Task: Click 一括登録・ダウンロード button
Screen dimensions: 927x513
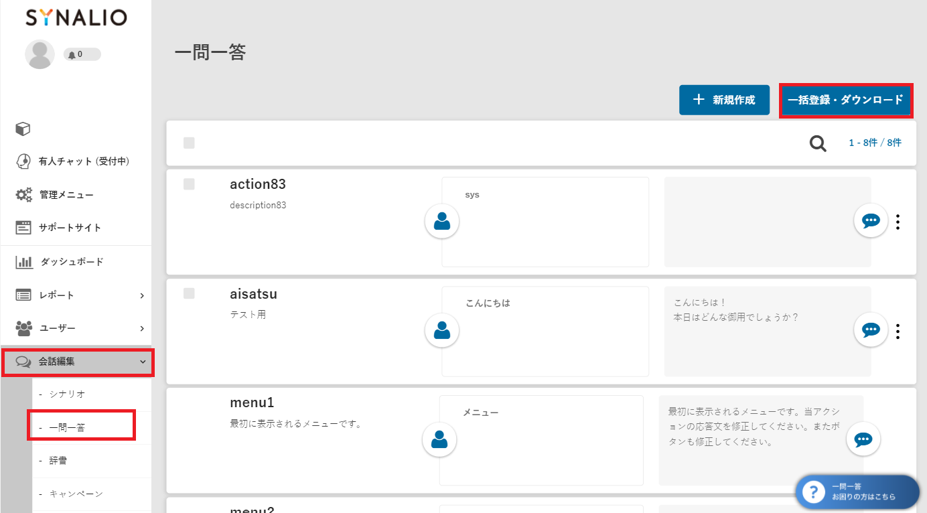Action: click(x=845, y=100)
